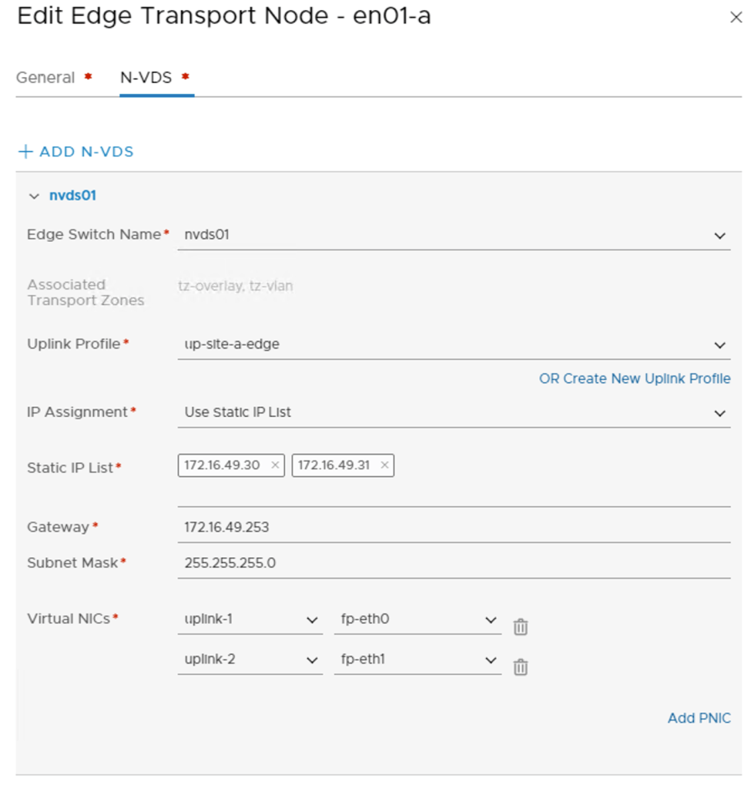Collapse the nvds01 section
751x789 pixels.
(34, 196)
